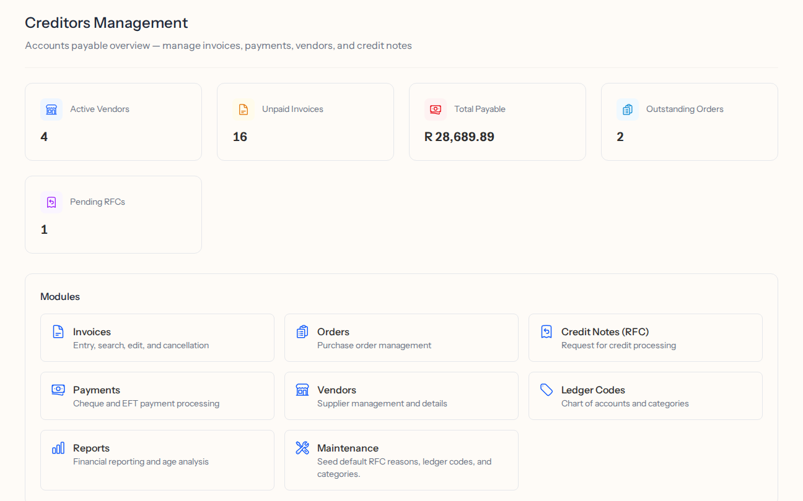Click 'Entry, search, edit, and cancellation' text
The height and width of the screenshot is (501, 803).
tap(141, 346)
